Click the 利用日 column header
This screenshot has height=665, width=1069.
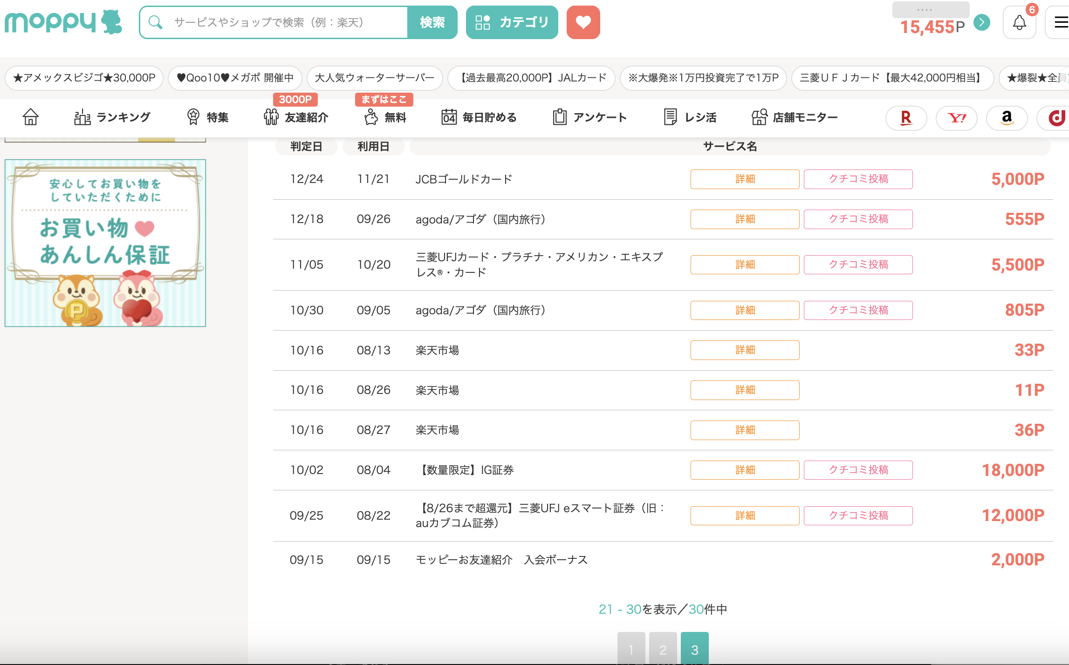click(x=373, y=147)
